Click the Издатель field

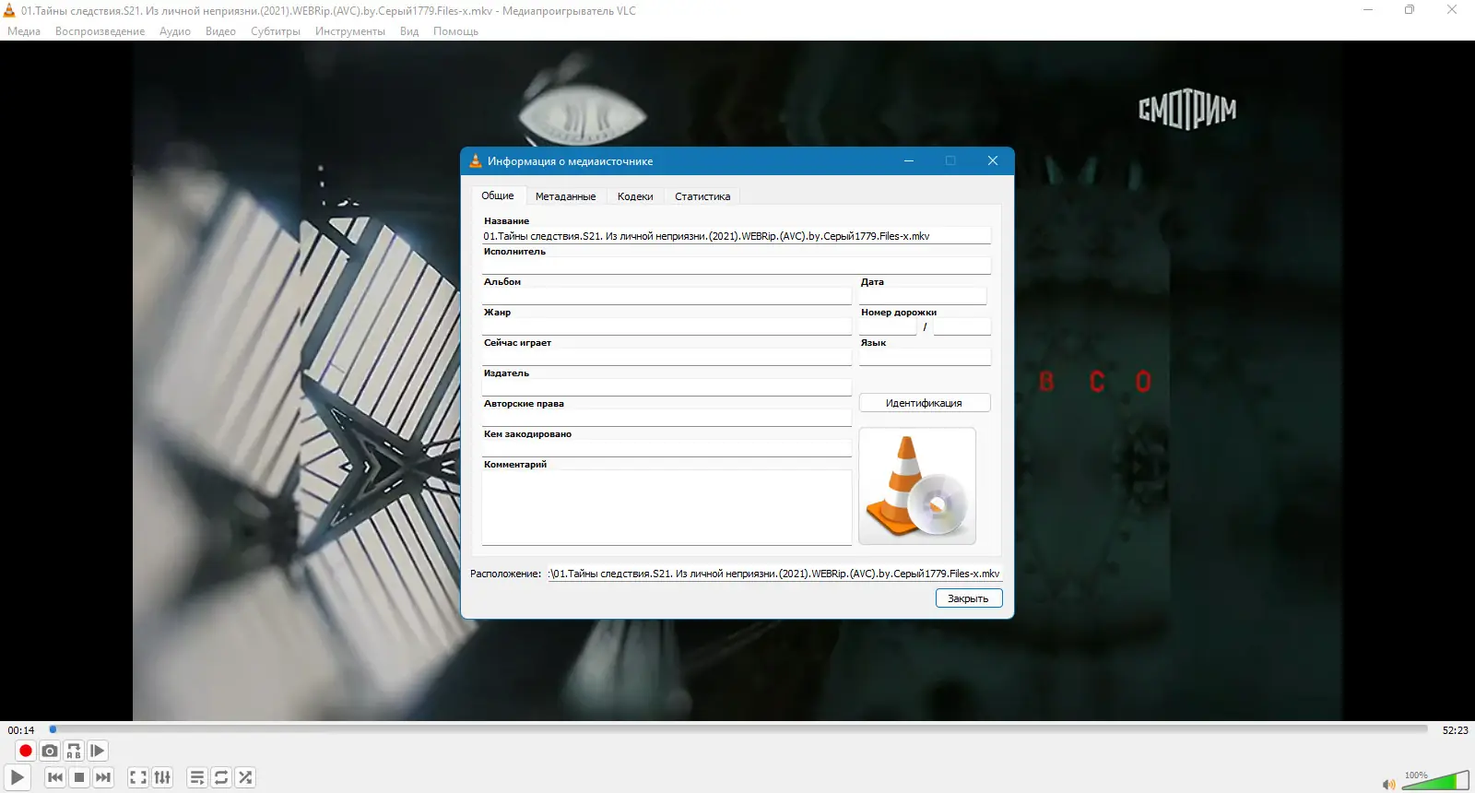pos(667,388)
